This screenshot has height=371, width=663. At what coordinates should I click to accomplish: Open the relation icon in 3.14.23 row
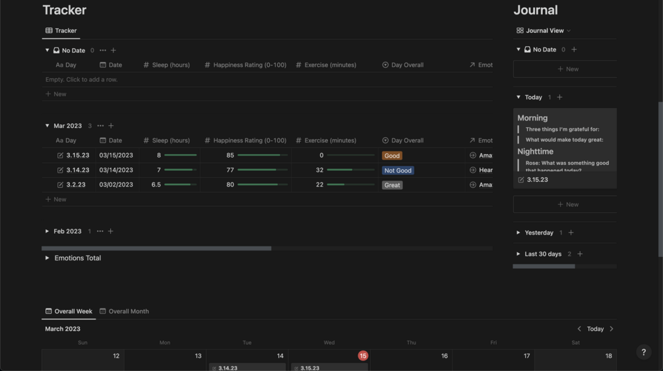(473, 170)
